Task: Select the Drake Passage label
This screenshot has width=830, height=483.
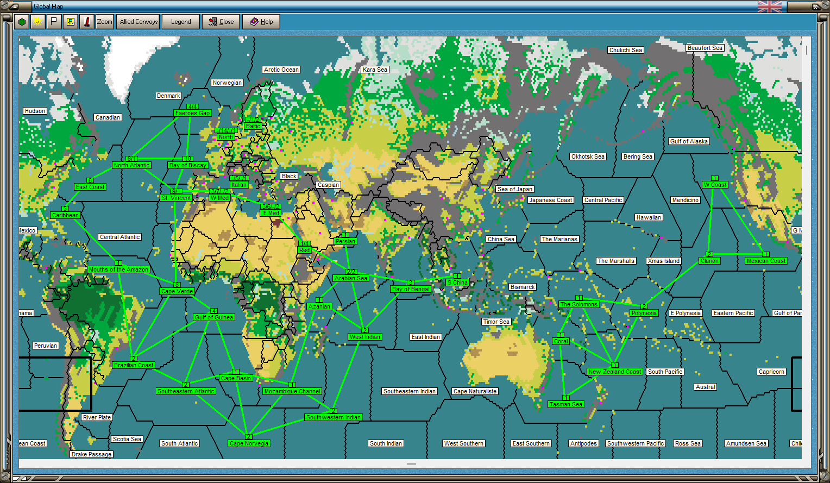Action: (x=91, y=454)
